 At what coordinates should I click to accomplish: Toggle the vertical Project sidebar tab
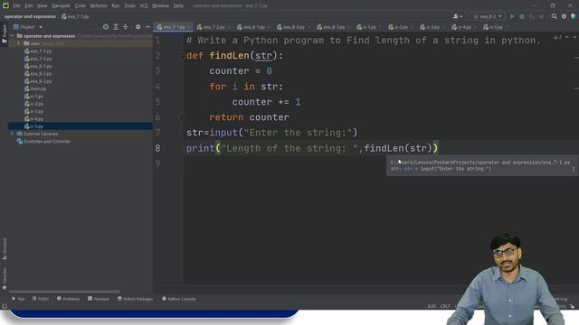click(5, 33)
